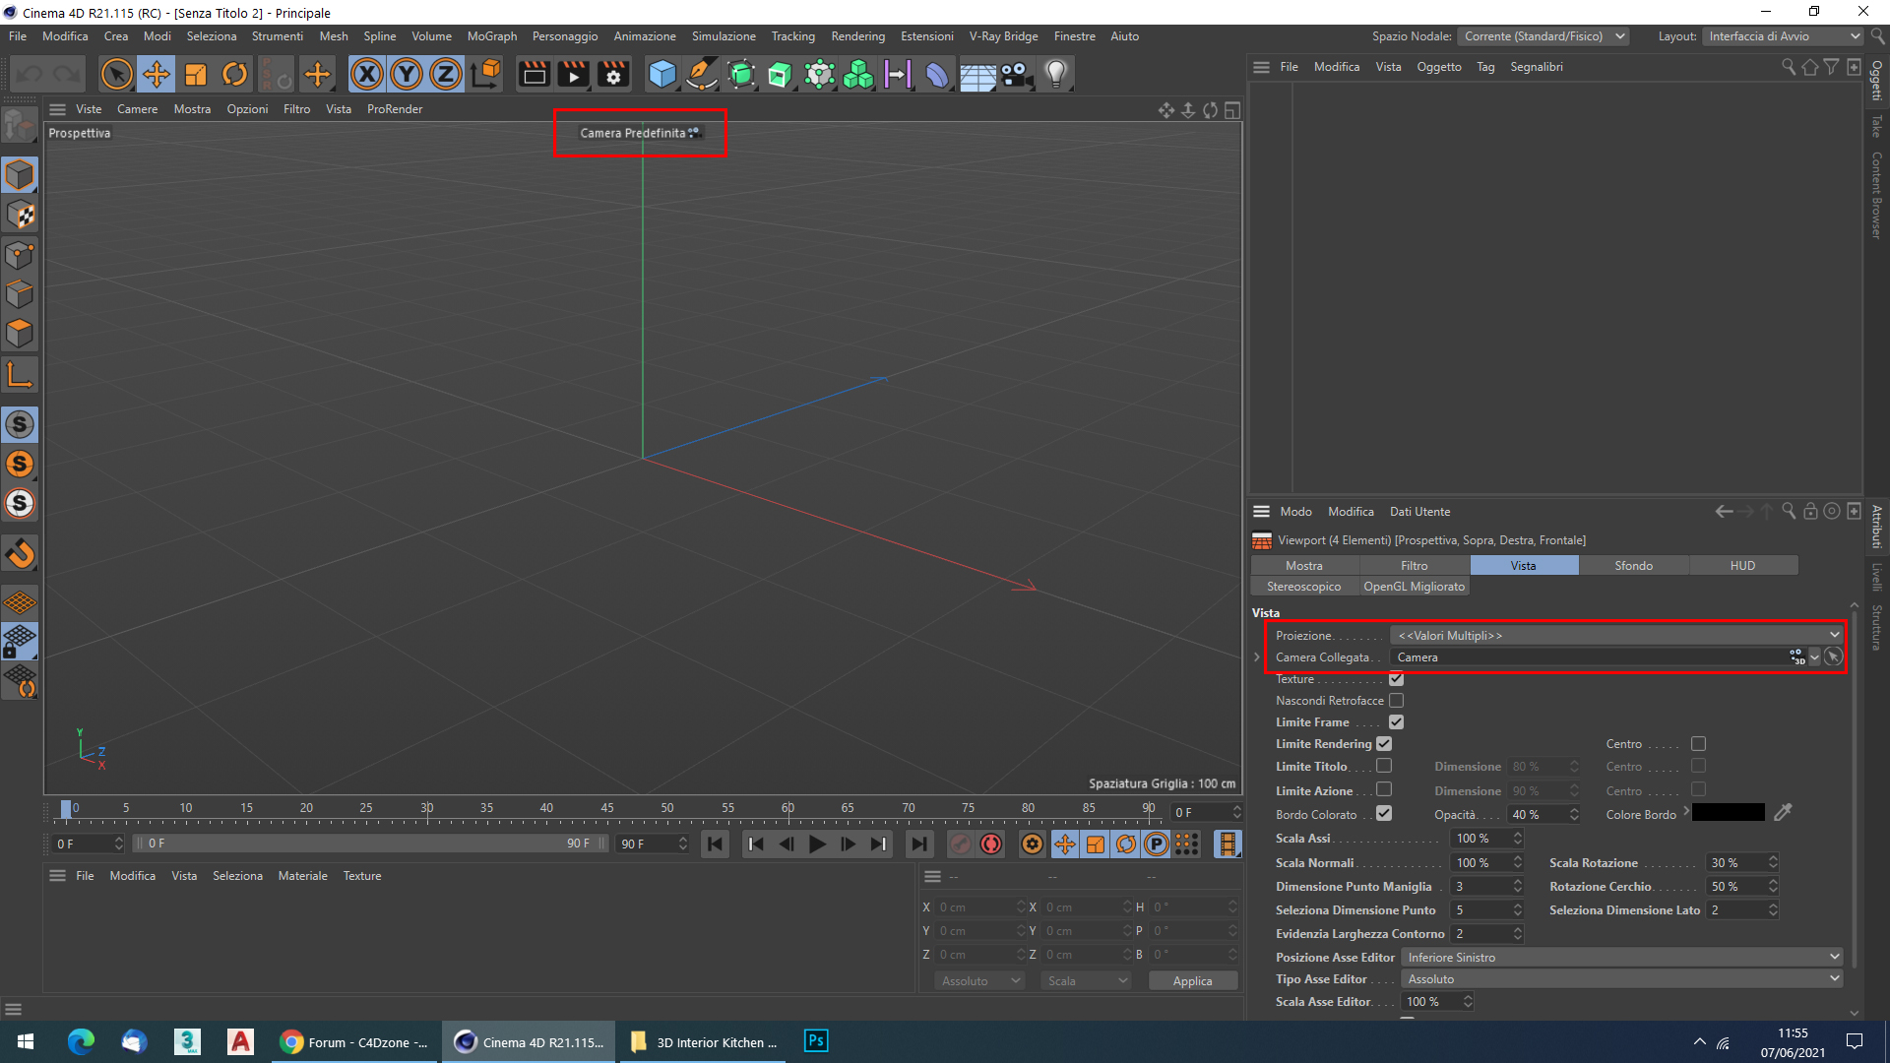Screen dimensions: 1890x1063
Task: Render the active view clapperboard icon
Action: coord(535,74)
